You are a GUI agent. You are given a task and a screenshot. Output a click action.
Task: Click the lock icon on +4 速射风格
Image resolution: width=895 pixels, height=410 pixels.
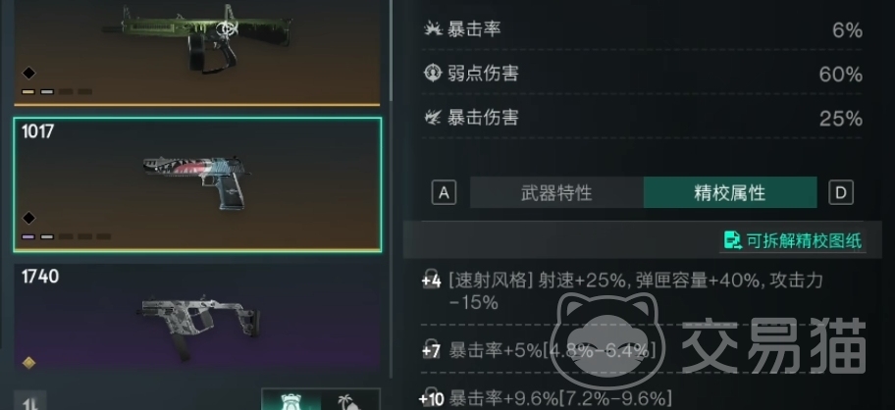point(431,281)
